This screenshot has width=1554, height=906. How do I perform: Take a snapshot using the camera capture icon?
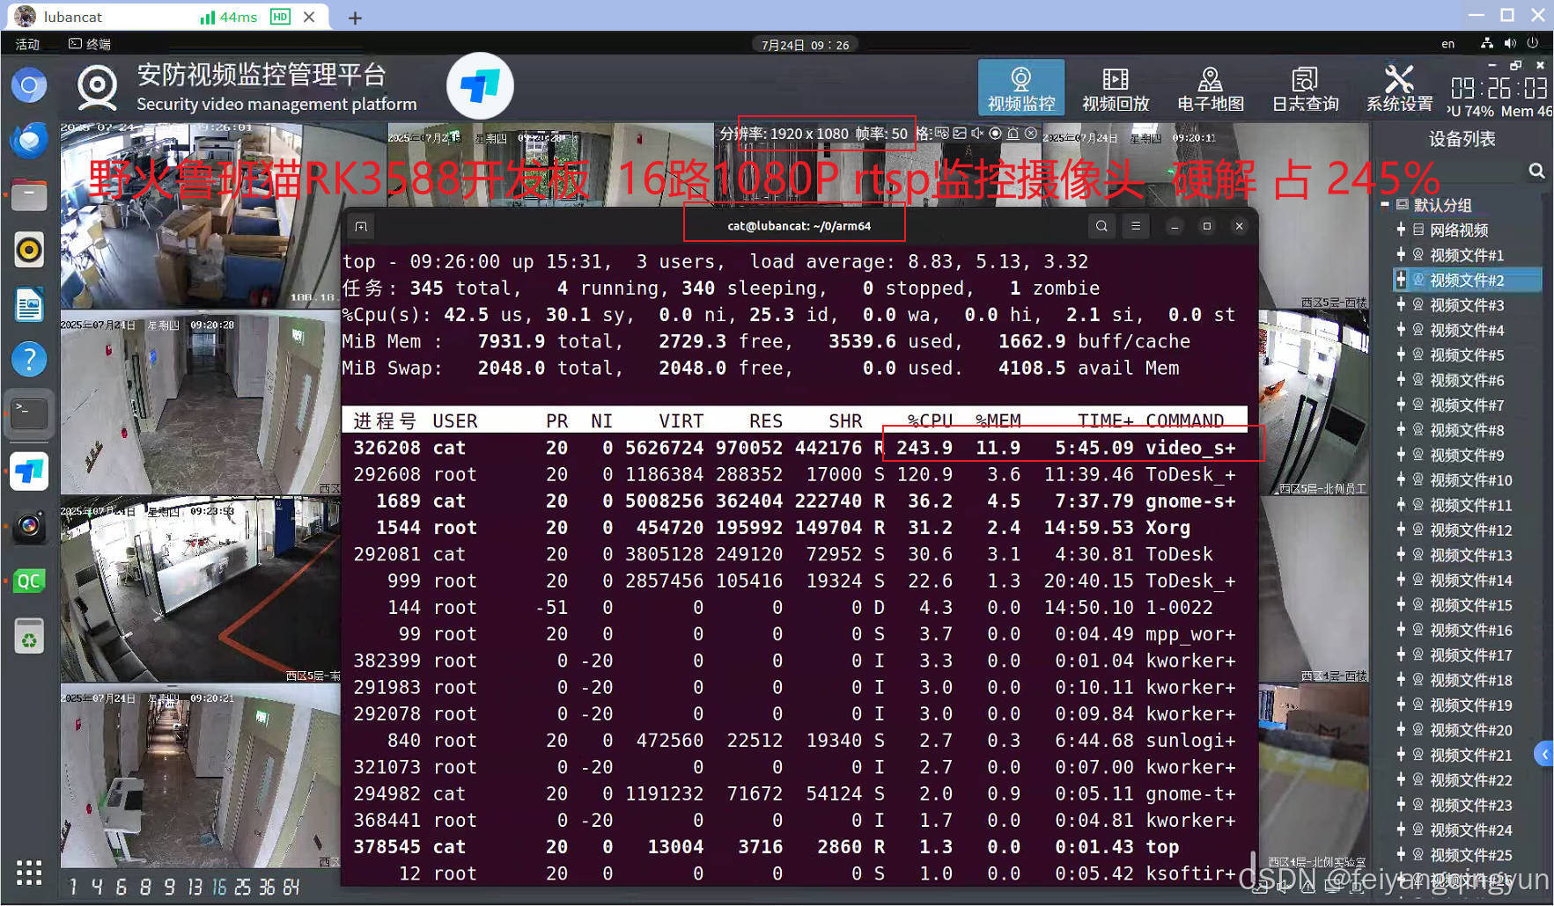[960, 133]
